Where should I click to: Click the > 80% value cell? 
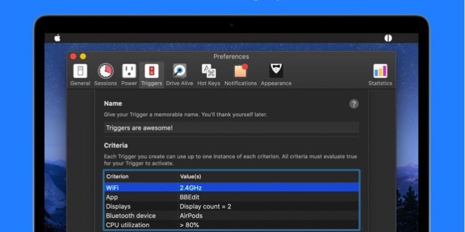coord(189,225)
